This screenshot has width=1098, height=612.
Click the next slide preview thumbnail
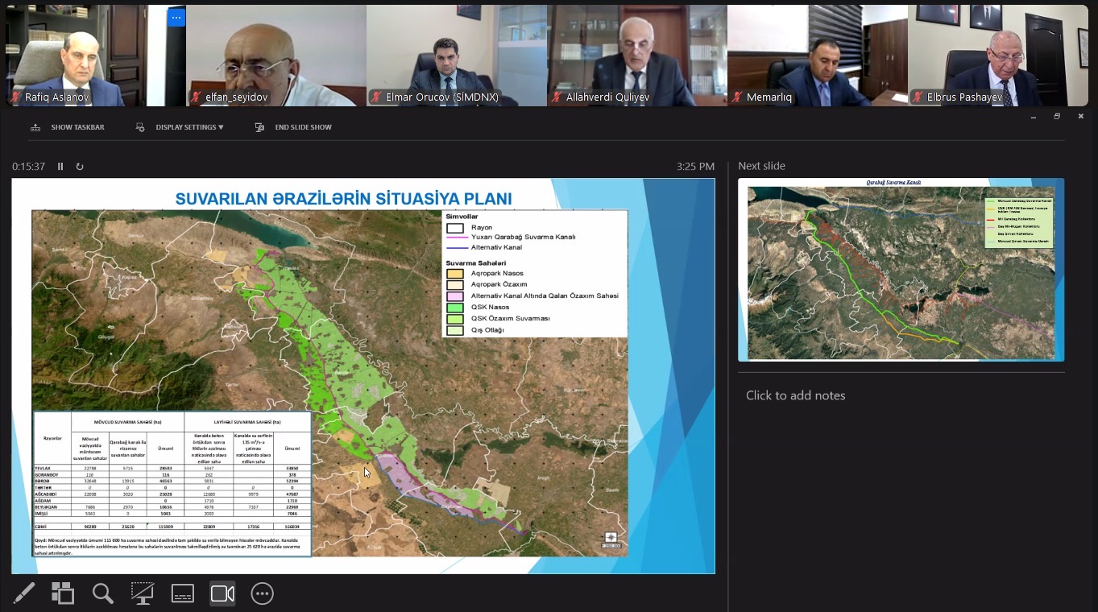click(x=901, y=270)
